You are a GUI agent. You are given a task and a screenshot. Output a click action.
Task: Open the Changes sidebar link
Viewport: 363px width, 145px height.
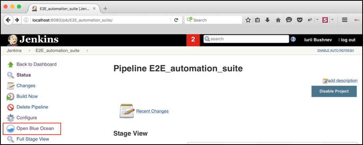[26, 86]
